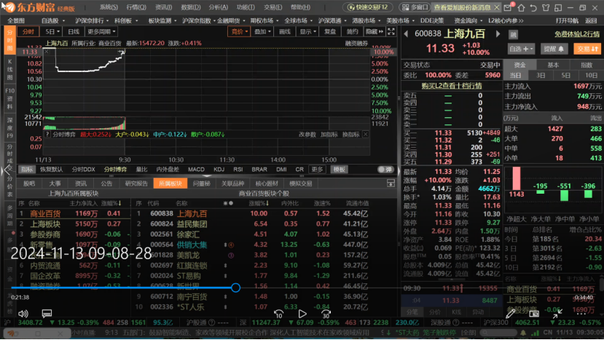The image size is (604, 340).
Task: Expand the chart to fullscreen
Action: (x=391, y=31)
